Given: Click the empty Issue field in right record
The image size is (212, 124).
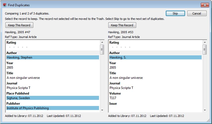Looking at the screenshot, I should [155, 108].
